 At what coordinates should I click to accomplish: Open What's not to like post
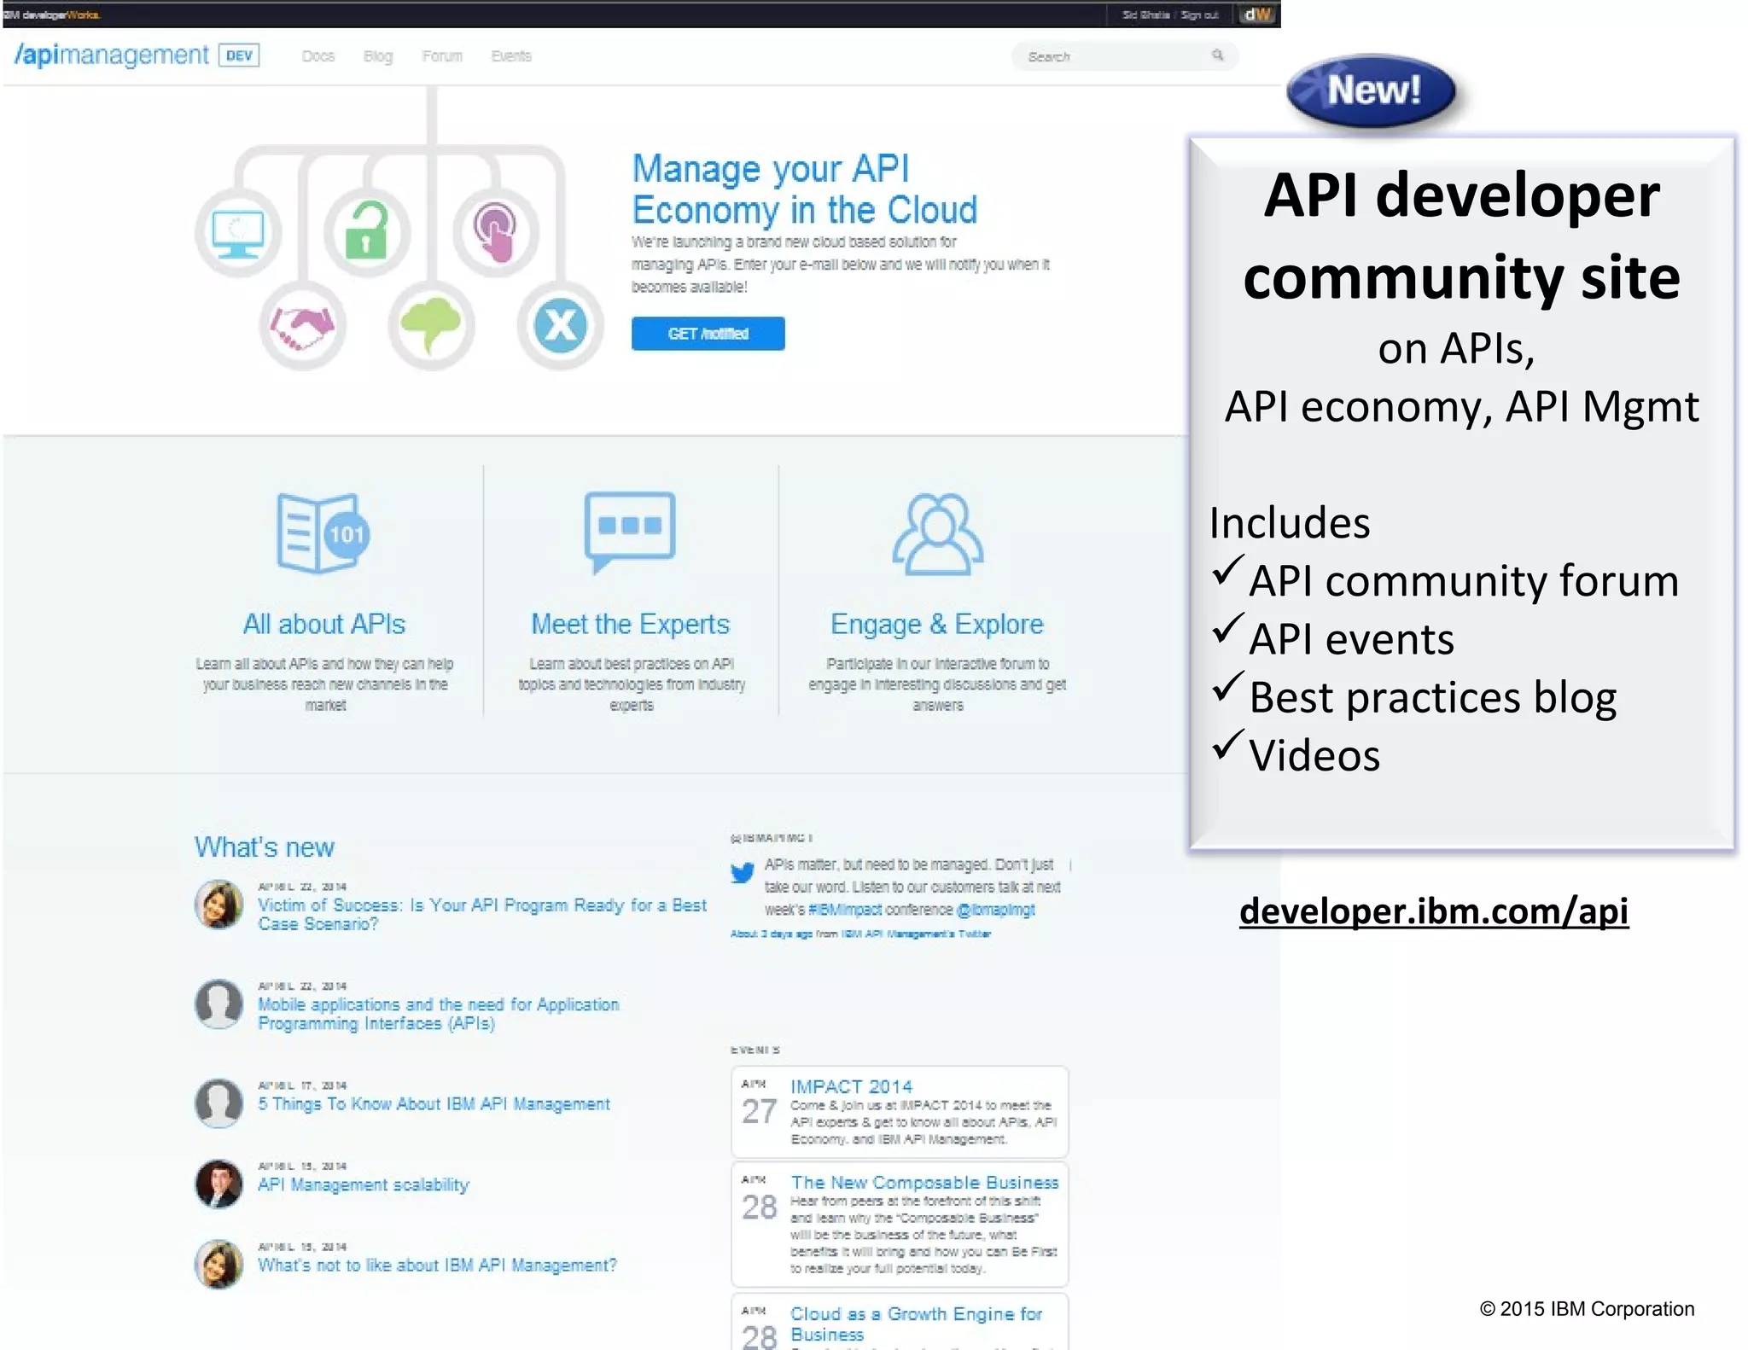(437, 1266)
